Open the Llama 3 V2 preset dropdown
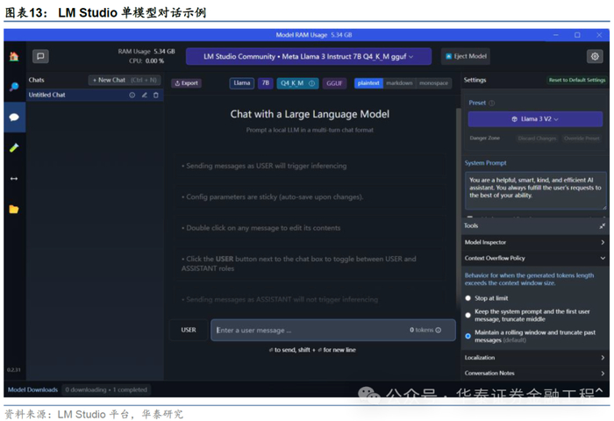614x421 pixels. coord(535,119)
